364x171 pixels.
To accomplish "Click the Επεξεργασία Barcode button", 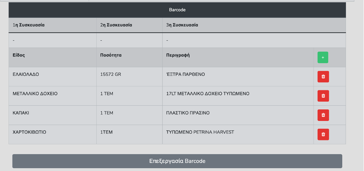I will pos(177,161).
